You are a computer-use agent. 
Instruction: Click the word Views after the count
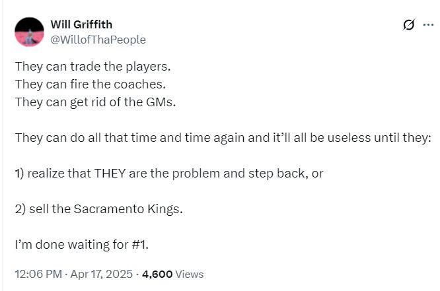190,274
